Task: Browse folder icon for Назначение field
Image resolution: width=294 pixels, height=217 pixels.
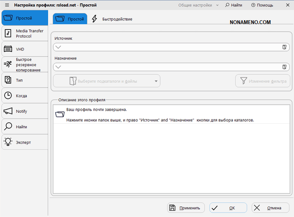Action: pyautogui.click(x=285, y=67)
